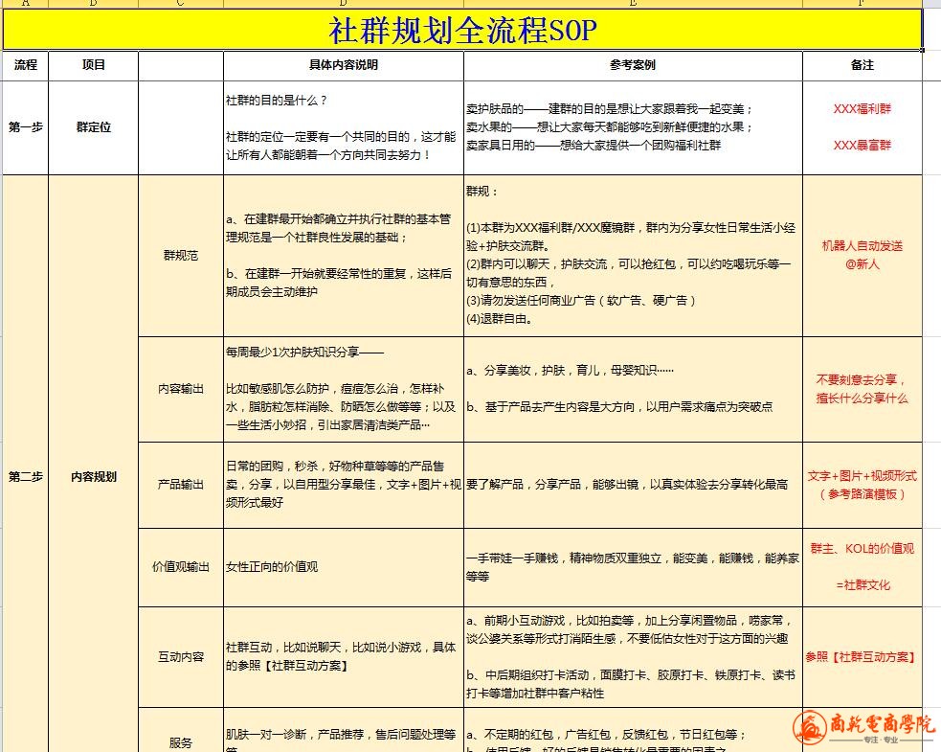
Task: Select the title cell "社群规划全流程SOP"
Action: (462, 30)
